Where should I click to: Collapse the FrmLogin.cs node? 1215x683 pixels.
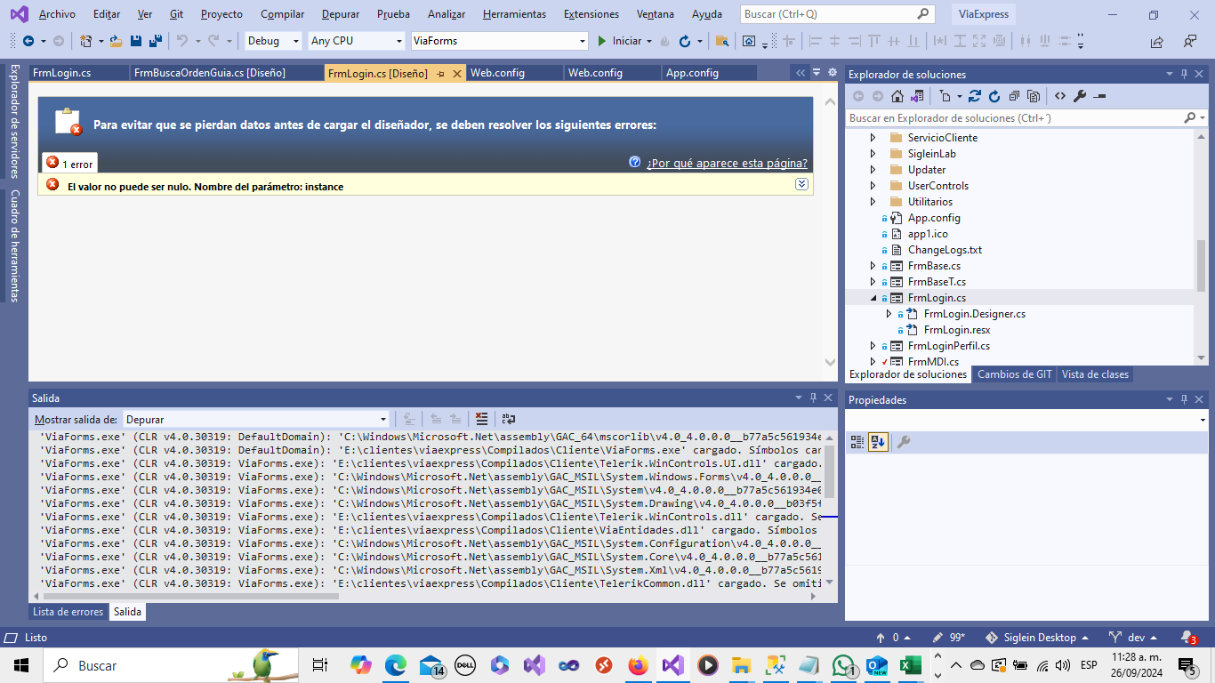point(873,298)
